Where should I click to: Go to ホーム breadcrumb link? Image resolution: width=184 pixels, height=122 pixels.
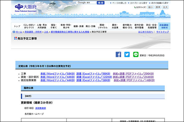[x=19, y=32]
